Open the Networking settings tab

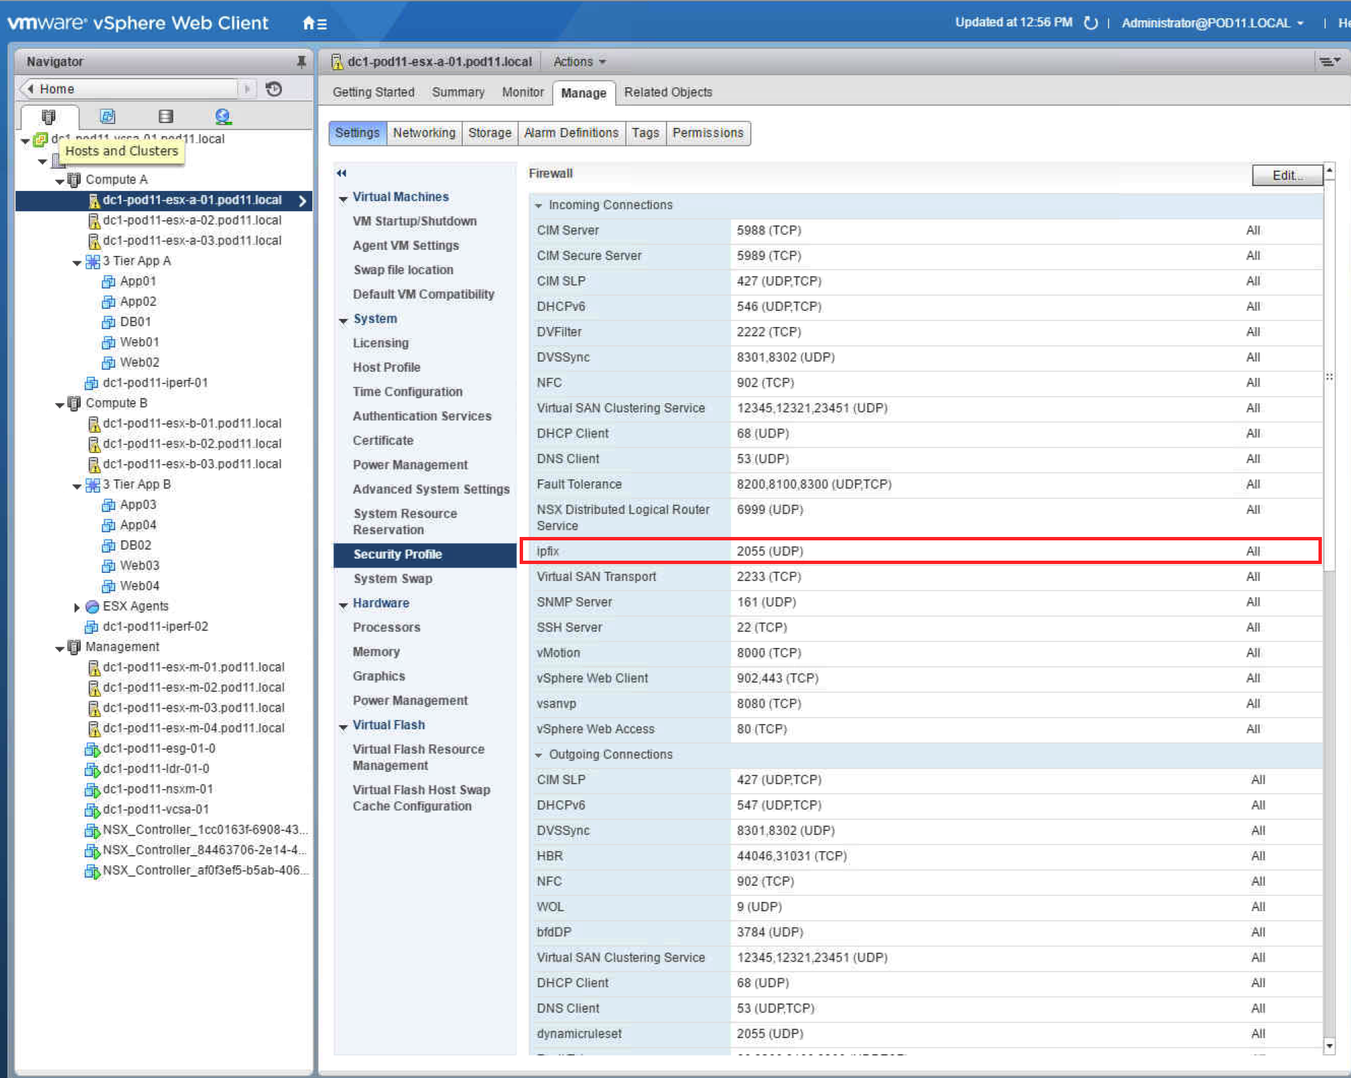[x=424, y=133]
